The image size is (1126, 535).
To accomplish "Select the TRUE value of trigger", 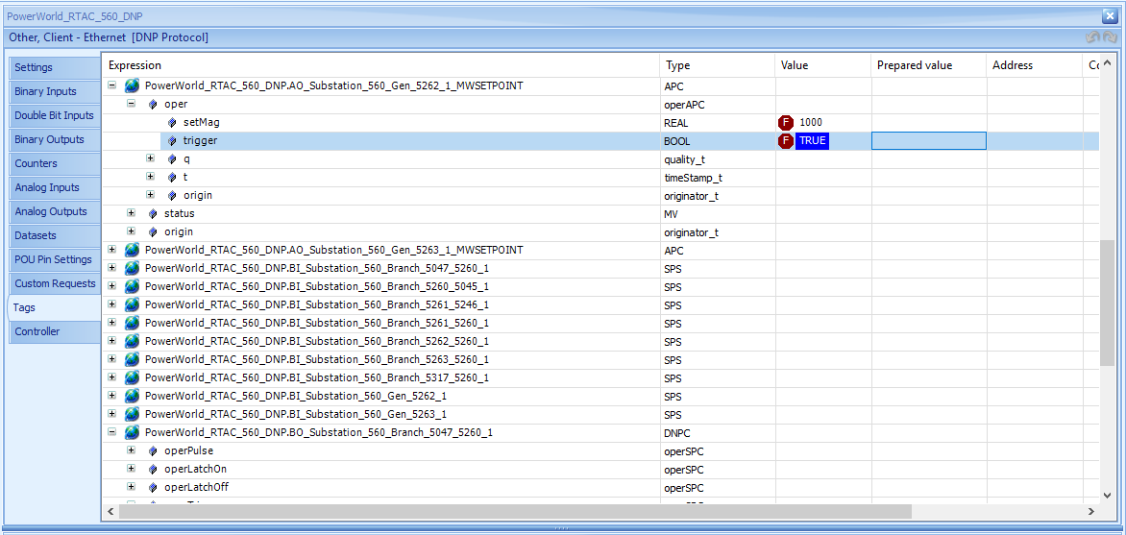I will (x=812, y=141).
